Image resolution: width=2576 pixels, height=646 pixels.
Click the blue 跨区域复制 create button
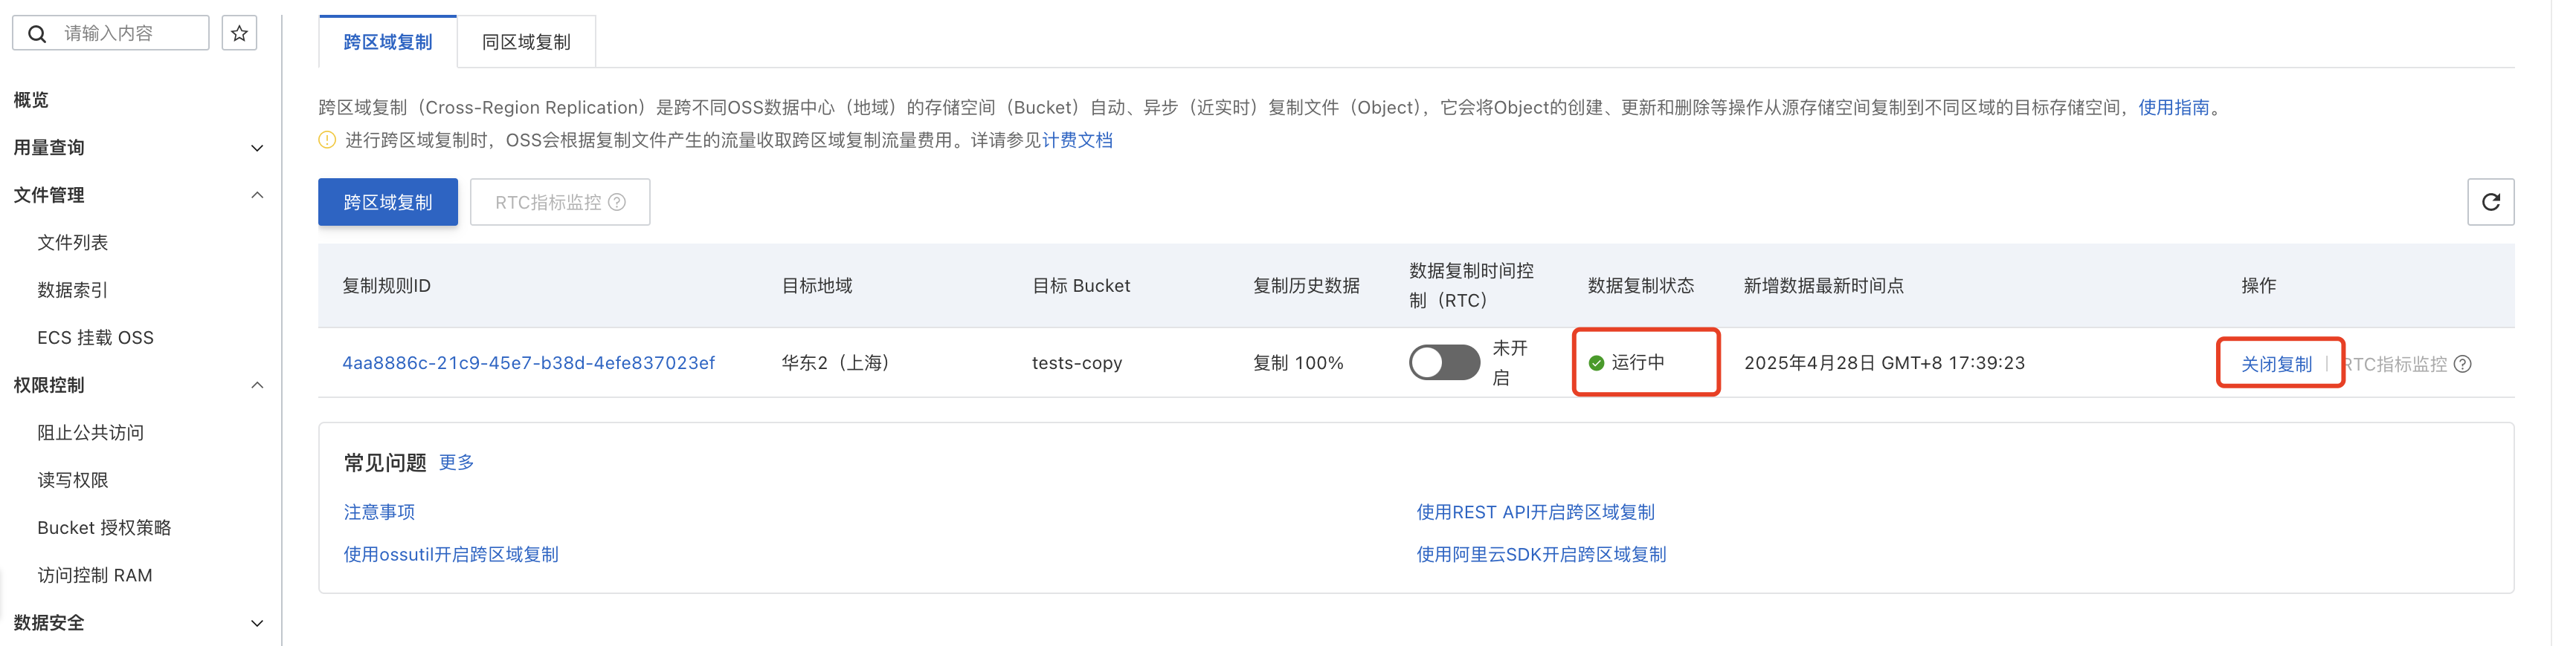click(x=388, y=202)
